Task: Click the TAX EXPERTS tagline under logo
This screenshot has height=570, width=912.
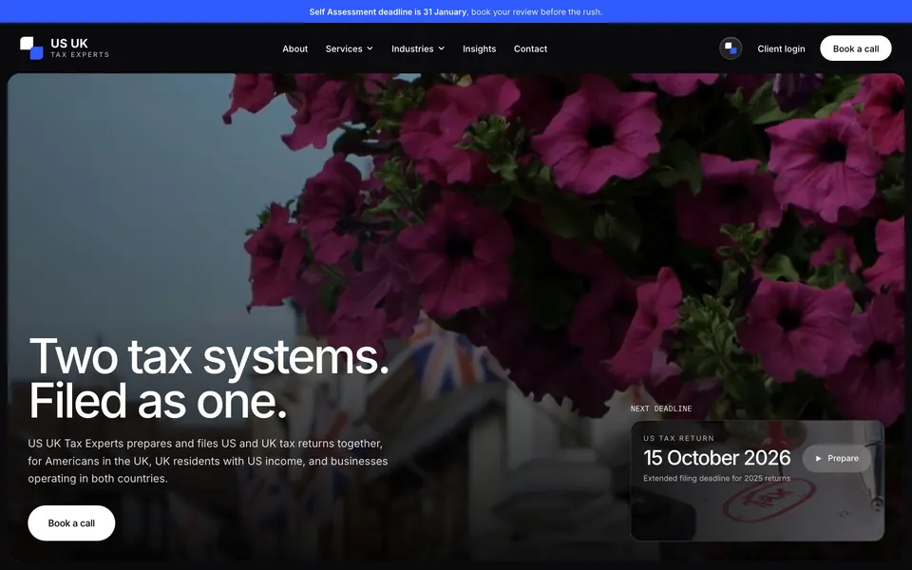Action: coord(80,55)
